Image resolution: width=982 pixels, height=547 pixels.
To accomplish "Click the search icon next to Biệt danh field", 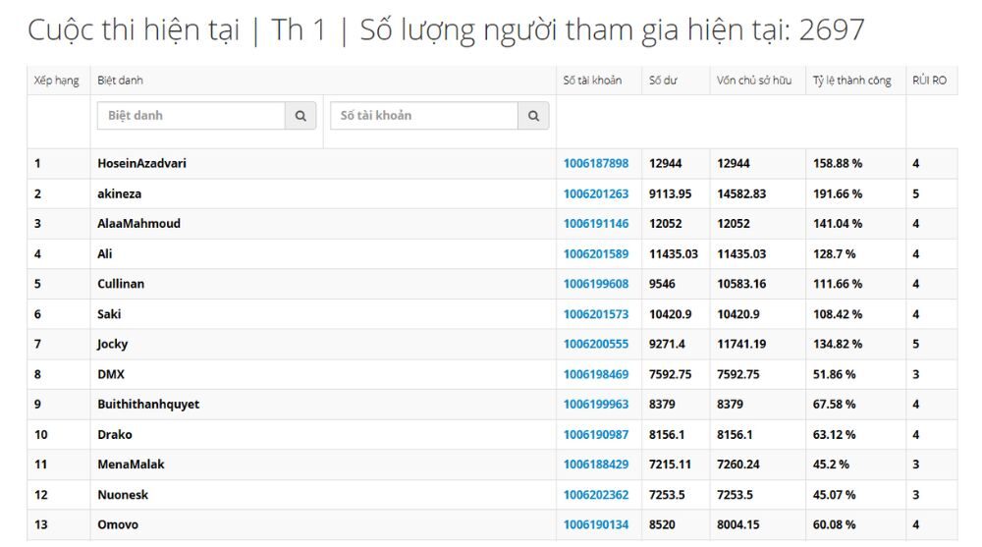I will click(300, 116).
